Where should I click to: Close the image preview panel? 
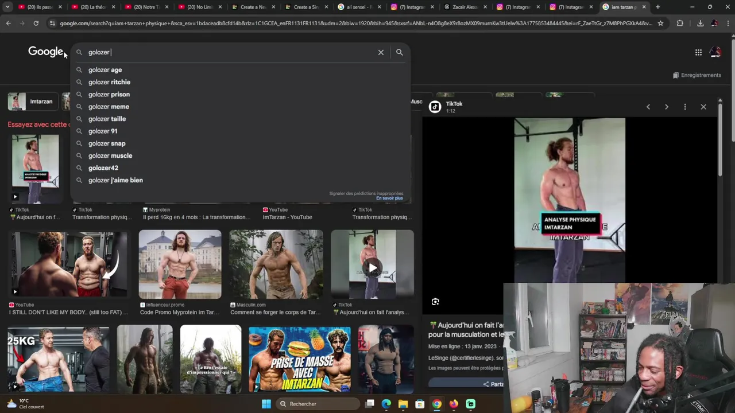coord(703,107)
